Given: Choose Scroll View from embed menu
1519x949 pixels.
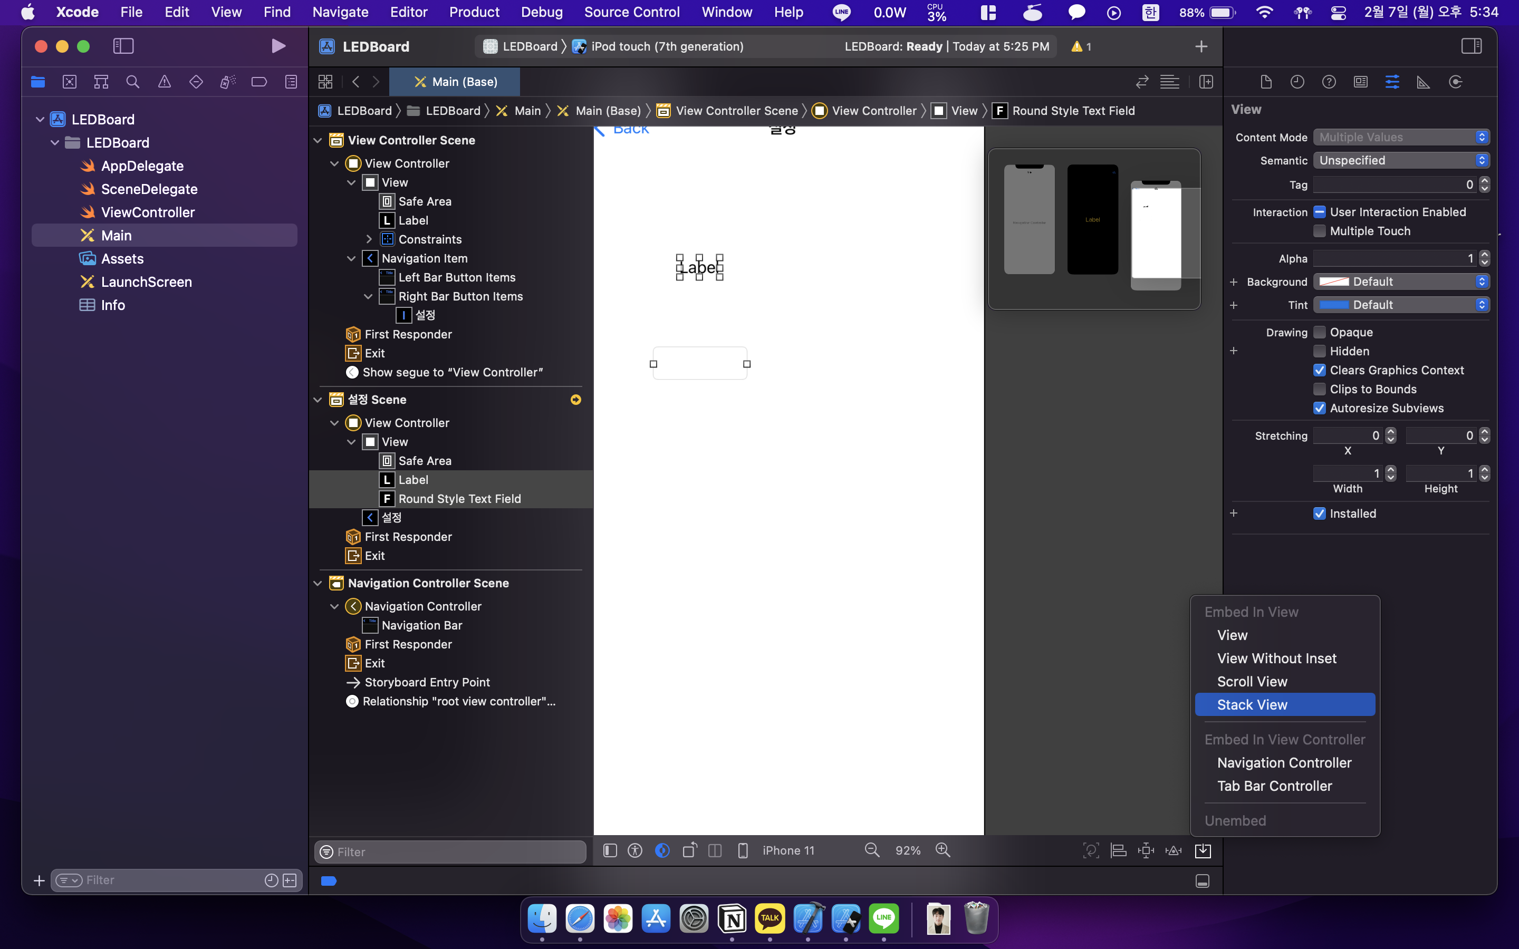Looking at the screenshot, I should [1285, 681].
